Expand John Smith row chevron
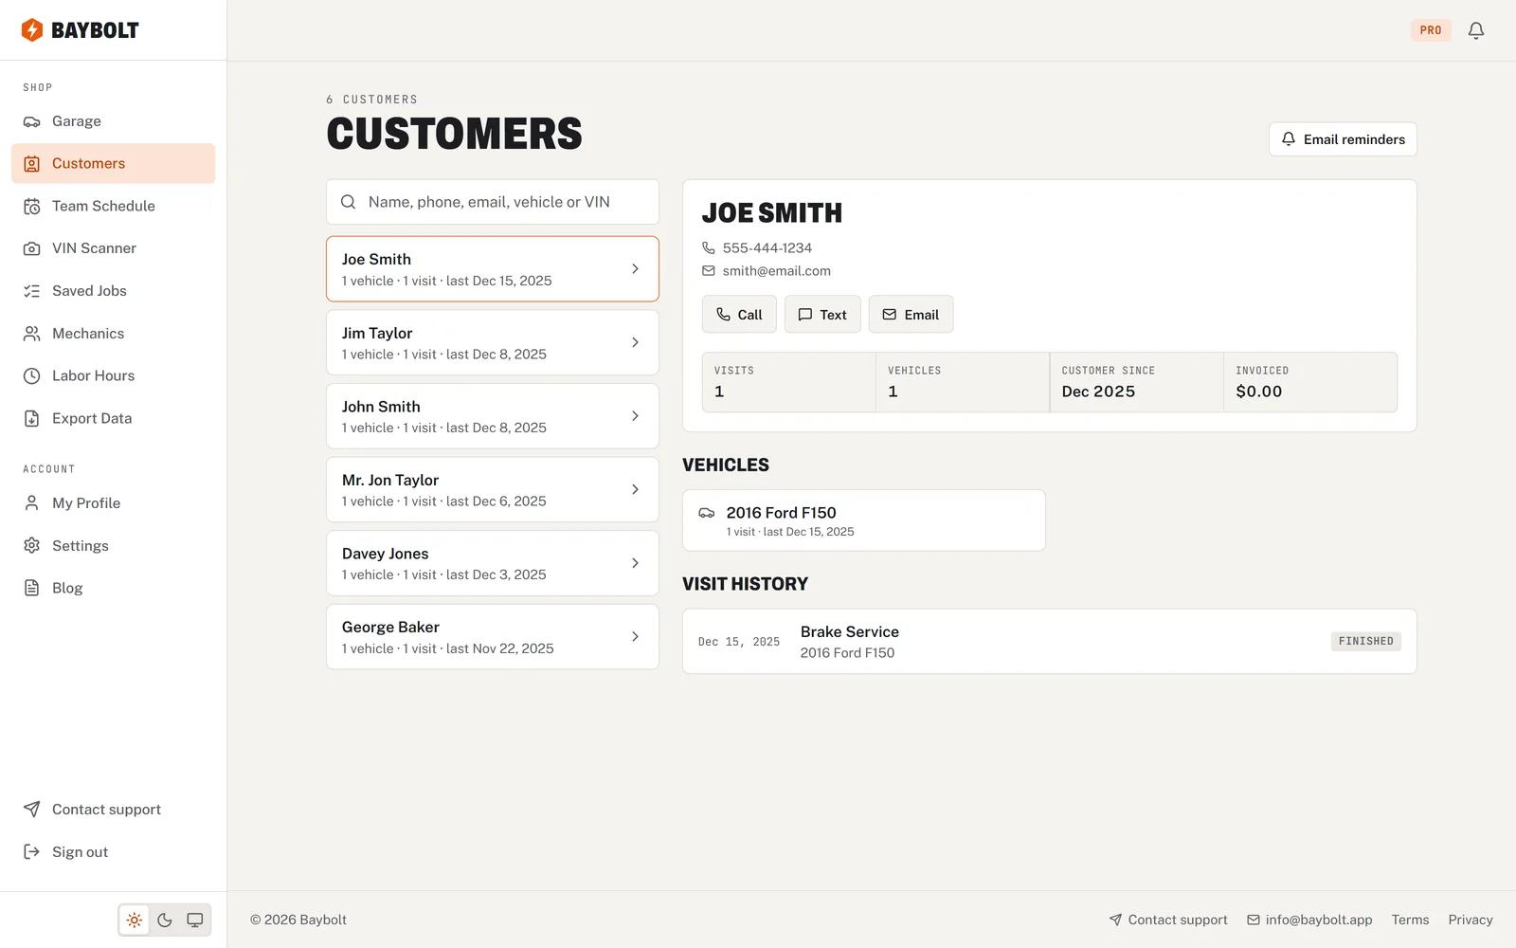The width and height of the screenshot is (1516, 948). coord(635,416)
